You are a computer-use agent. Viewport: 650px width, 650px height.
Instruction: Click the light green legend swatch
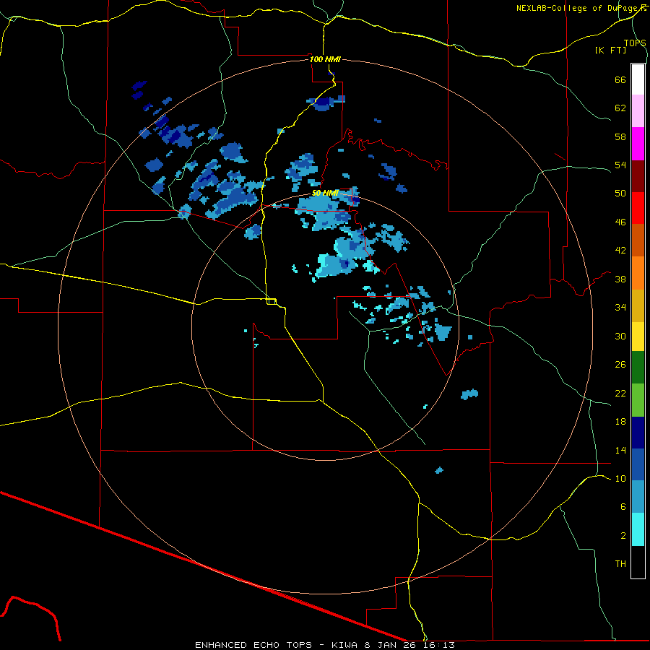[x=638, y=400]
